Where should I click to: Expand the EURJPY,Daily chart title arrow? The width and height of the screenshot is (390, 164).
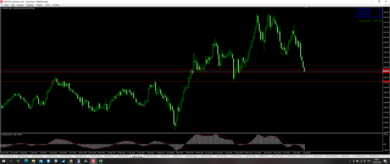(2, 8)
